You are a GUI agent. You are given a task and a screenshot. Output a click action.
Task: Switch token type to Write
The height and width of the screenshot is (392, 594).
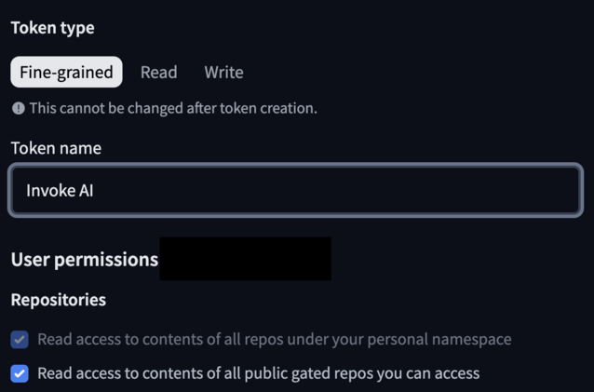click(223, 73)
